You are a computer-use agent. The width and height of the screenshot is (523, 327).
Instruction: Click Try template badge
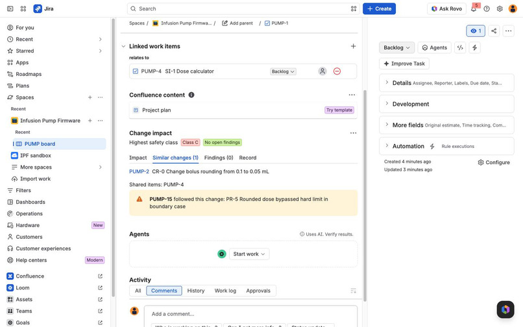click(x=339, y=110)
